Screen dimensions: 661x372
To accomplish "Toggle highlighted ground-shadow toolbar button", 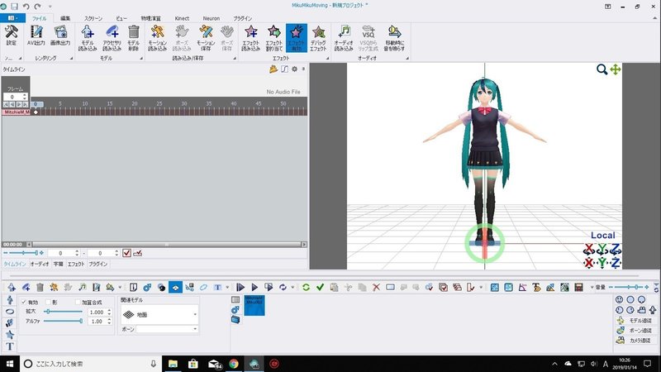I will [x=175, y=287].
